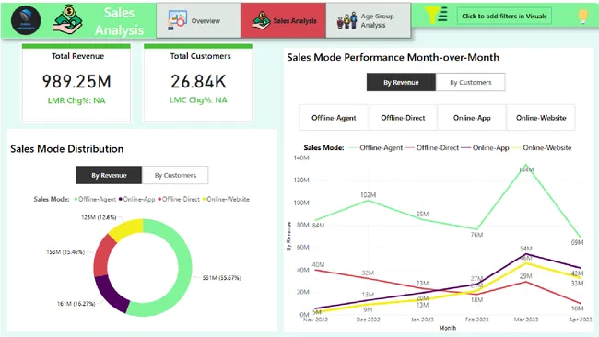Click the 161M (16.27%) donut label
This screenshot has height=337, width=599.
[76, 304]
